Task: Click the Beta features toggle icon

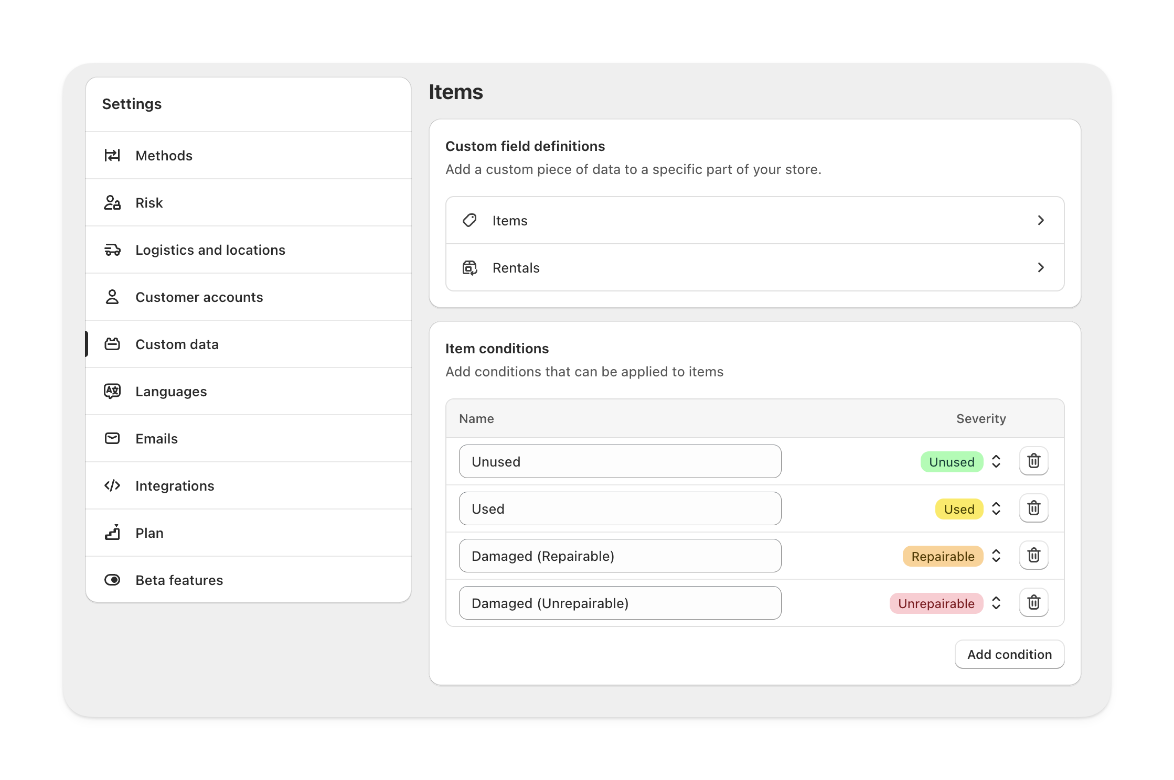Action: click(x=112, y=580)
